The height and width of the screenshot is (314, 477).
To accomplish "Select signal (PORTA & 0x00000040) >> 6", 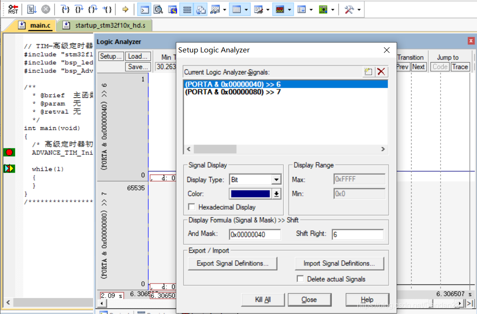I will [x=285, y=84].
